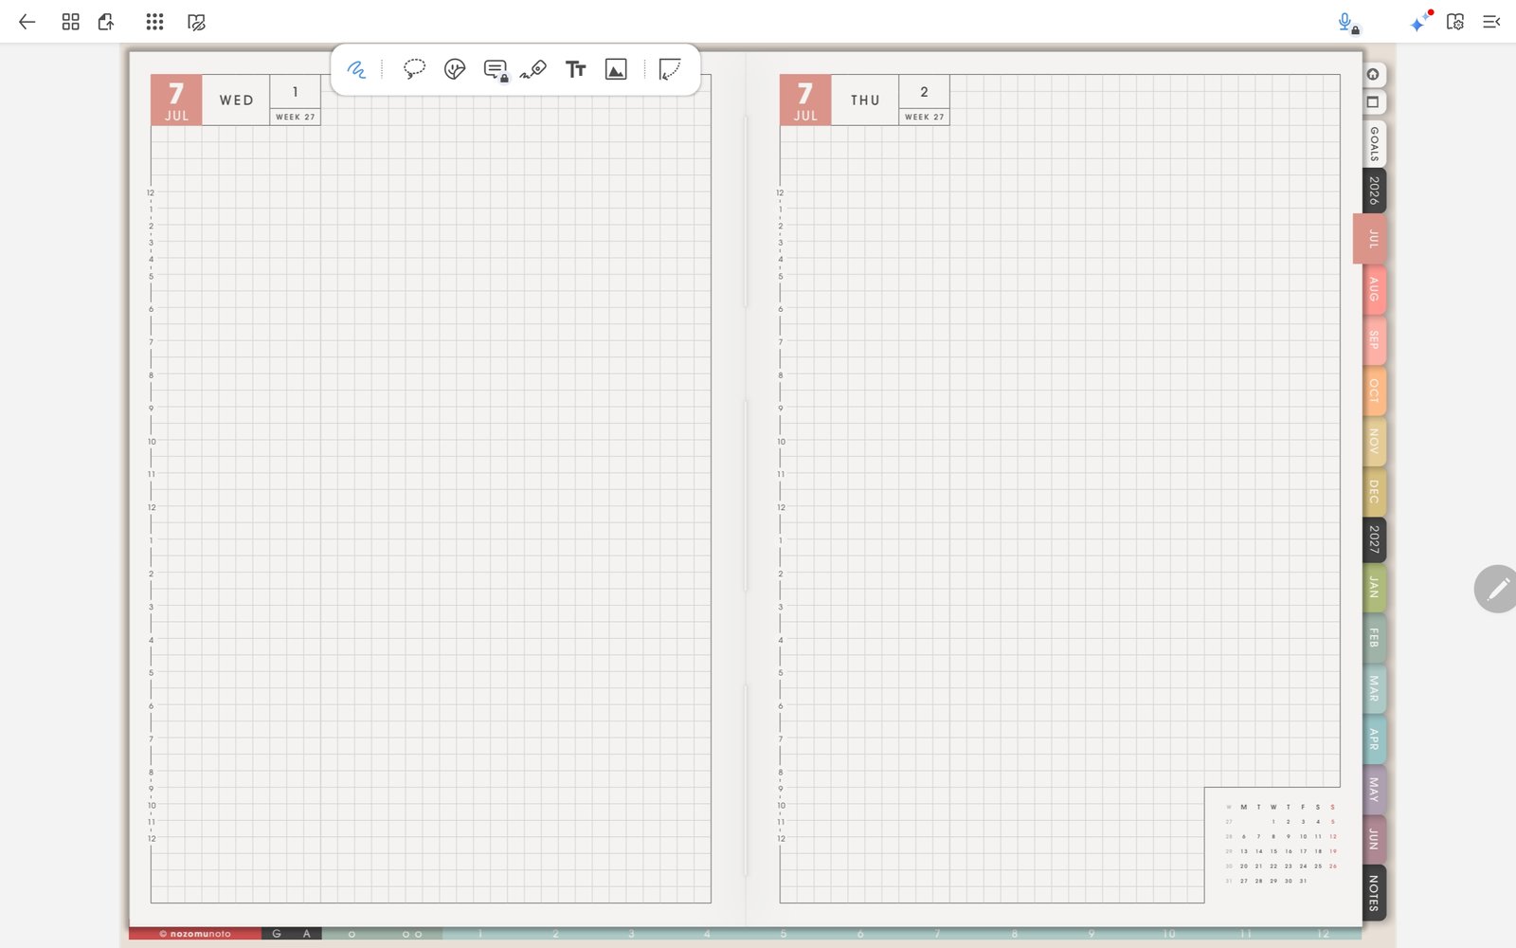The image size is (1516, 948).
Task: Switch to the JUN month tab
Action: 1374,839
